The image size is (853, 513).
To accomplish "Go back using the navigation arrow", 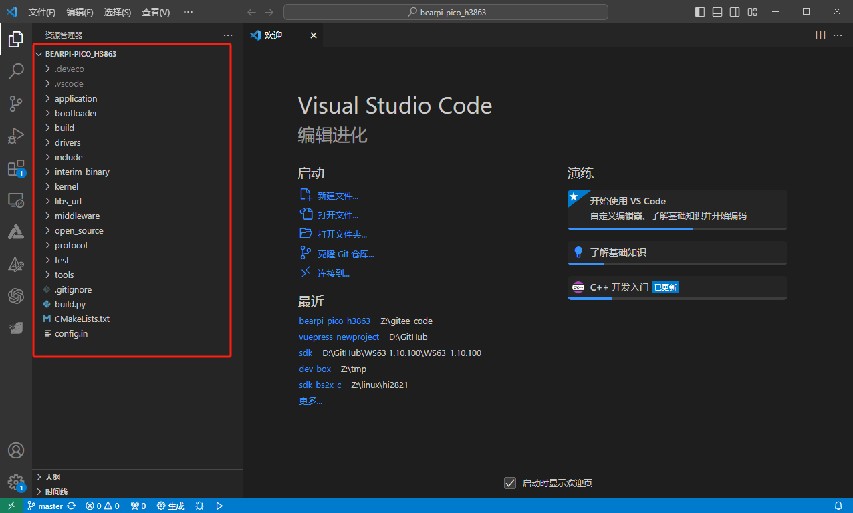I will coord(251,12).
